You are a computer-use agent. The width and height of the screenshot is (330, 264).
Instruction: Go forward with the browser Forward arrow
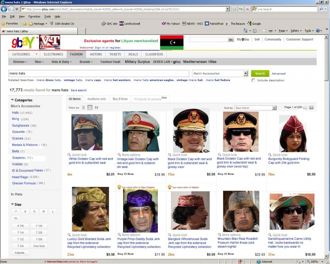tap(11, 9)
